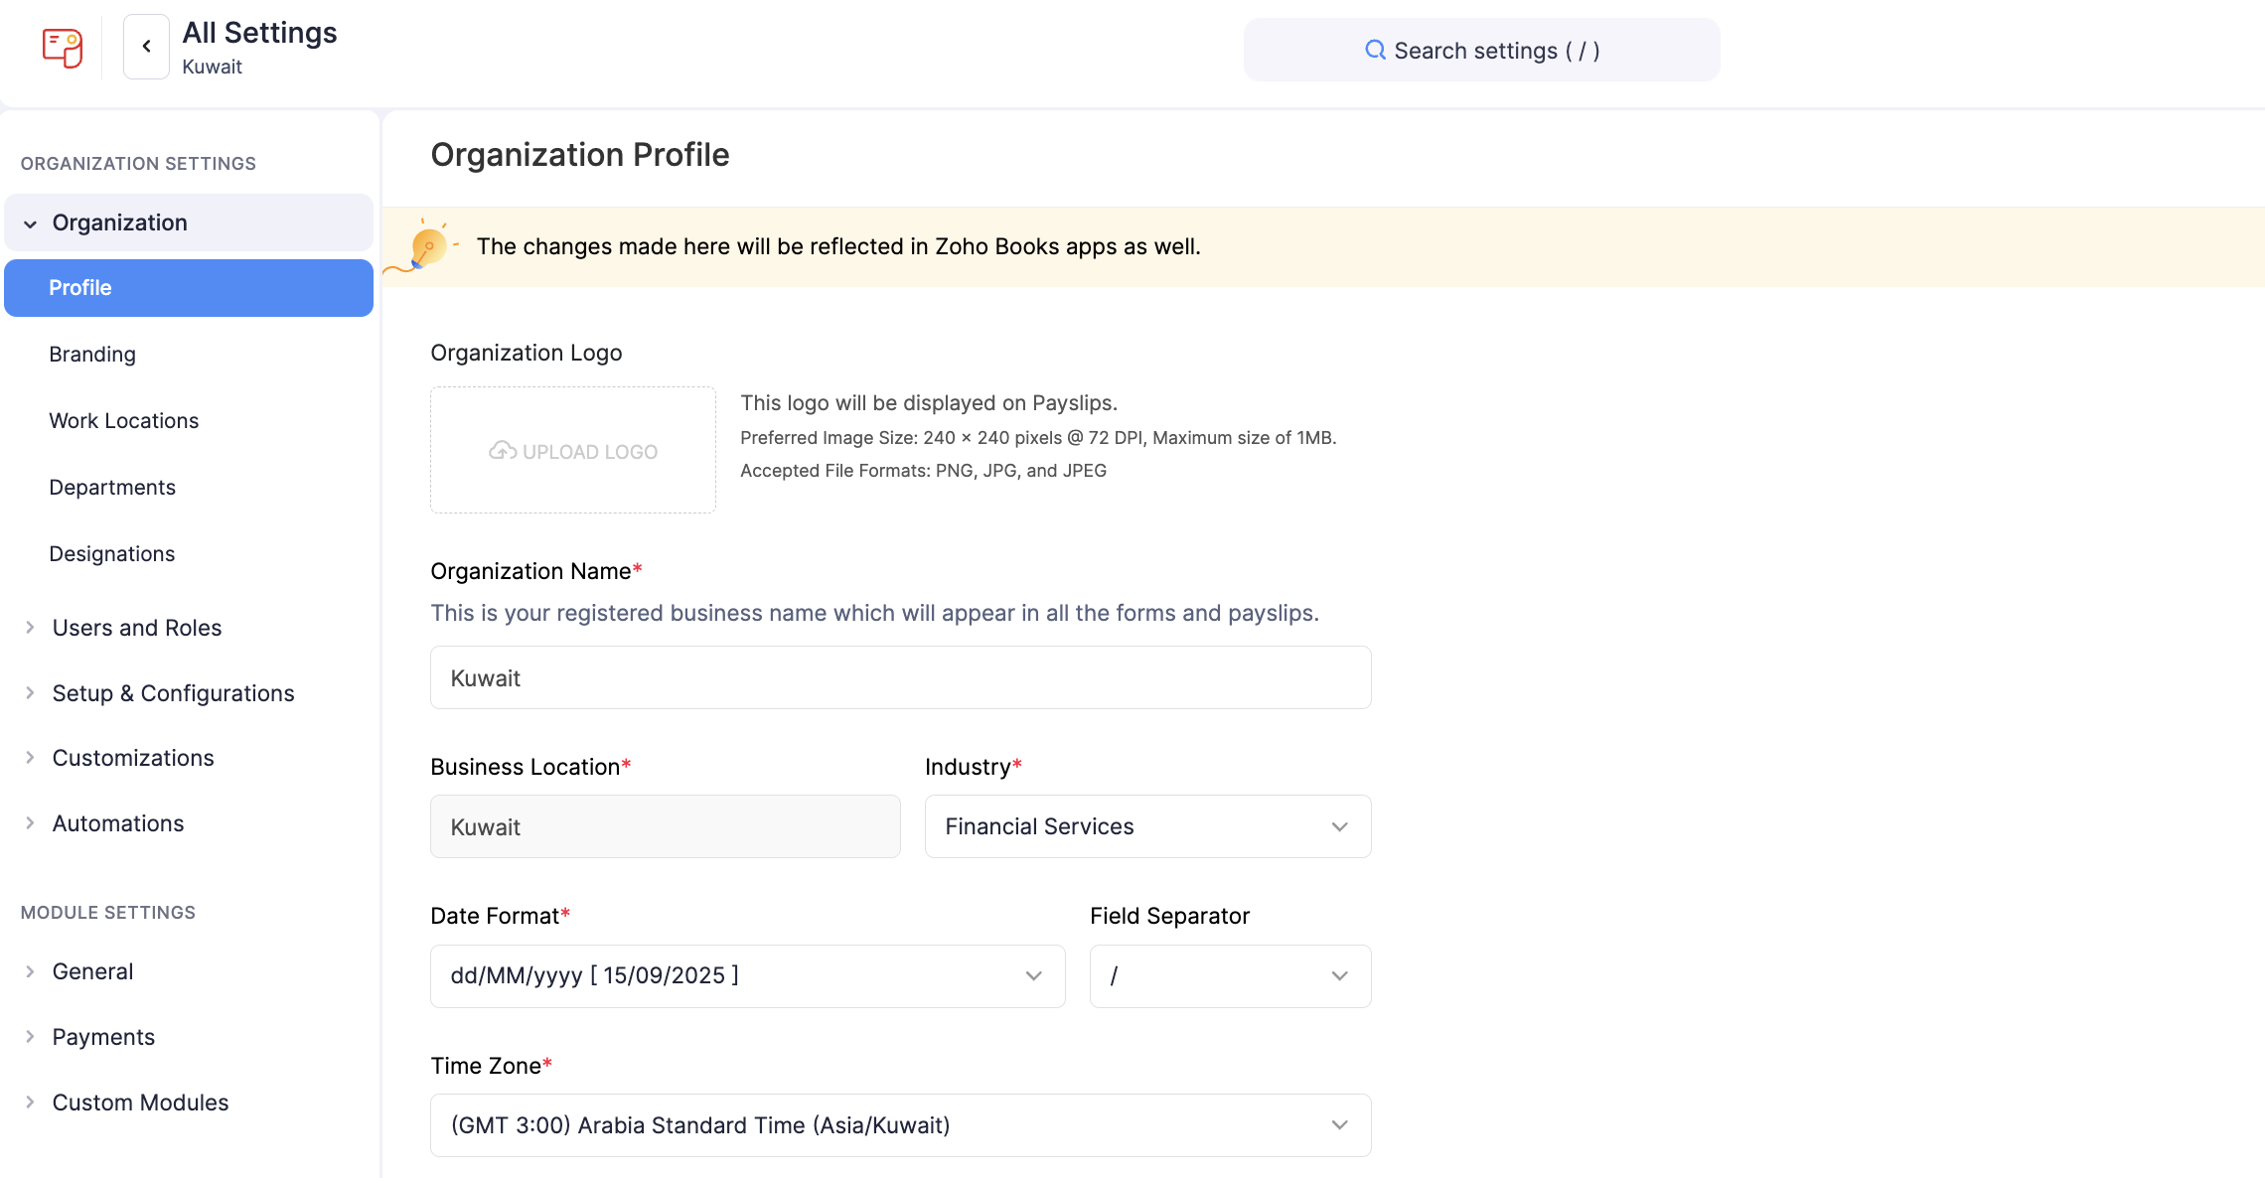Click the back arrow beside All Settings

pyautogui.click(x=145, y=46)
